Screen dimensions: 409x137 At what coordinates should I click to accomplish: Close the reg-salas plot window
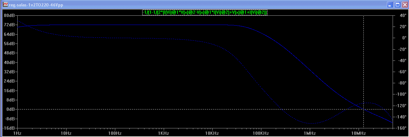pyautogui.click(x=404, y=4)
